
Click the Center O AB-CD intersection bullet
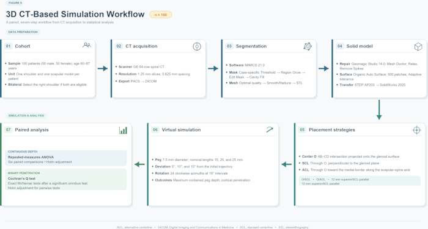pos(349,157)
